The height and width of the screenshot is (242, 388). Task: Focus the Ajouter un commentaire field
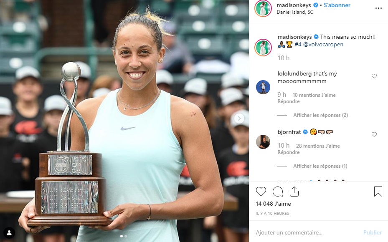click(307, 232)
